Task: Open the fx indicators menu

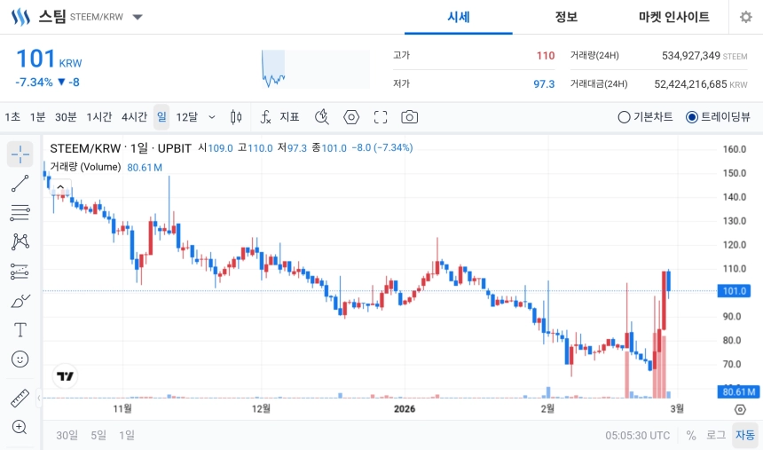Action: [x=265, y=117]
